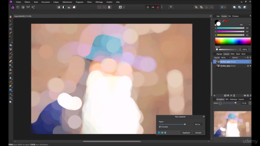Image resolution: width=260 pixels, height=146 pixels.
Task: Toggle the lock on bottom Arrière-plan layer
Action: pyautogui.click(x=248, y=66)
